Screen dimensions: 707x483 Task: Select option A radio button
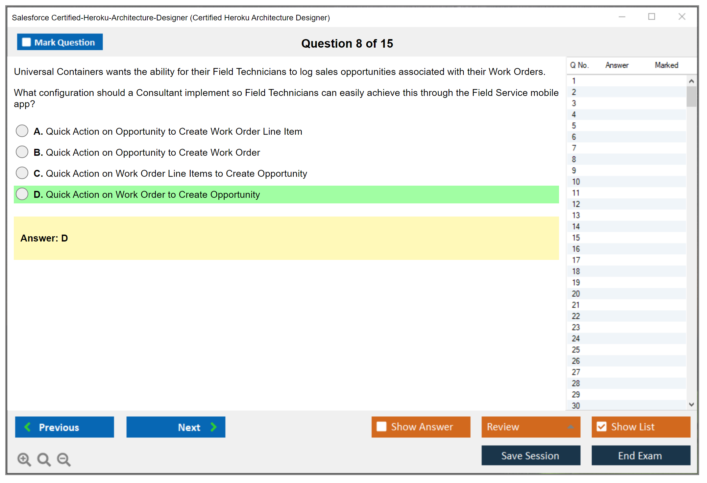(x=22, y=131)
